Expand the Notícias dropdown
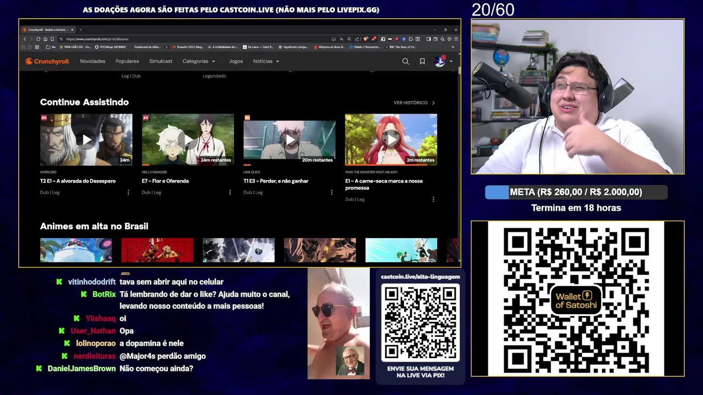703x395 pixels. coord(266,61)
